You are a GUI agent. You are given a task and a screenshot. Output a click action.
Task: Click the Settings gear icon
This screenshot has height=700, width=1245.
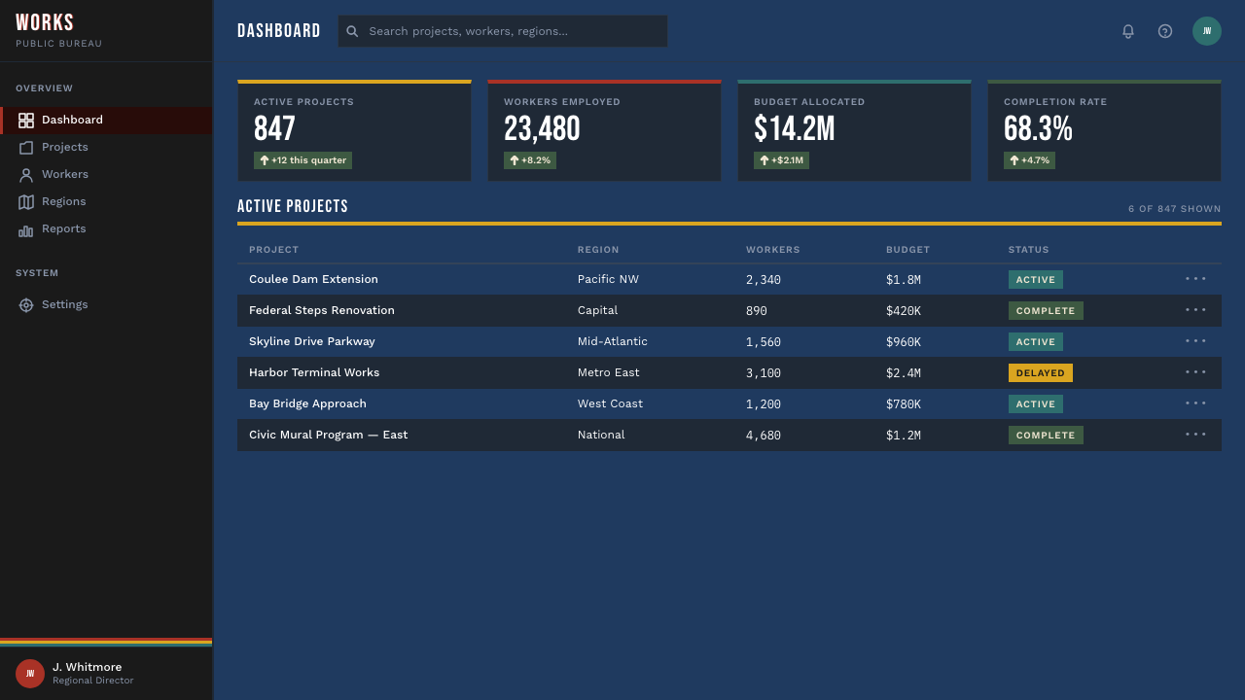[26, 305]
